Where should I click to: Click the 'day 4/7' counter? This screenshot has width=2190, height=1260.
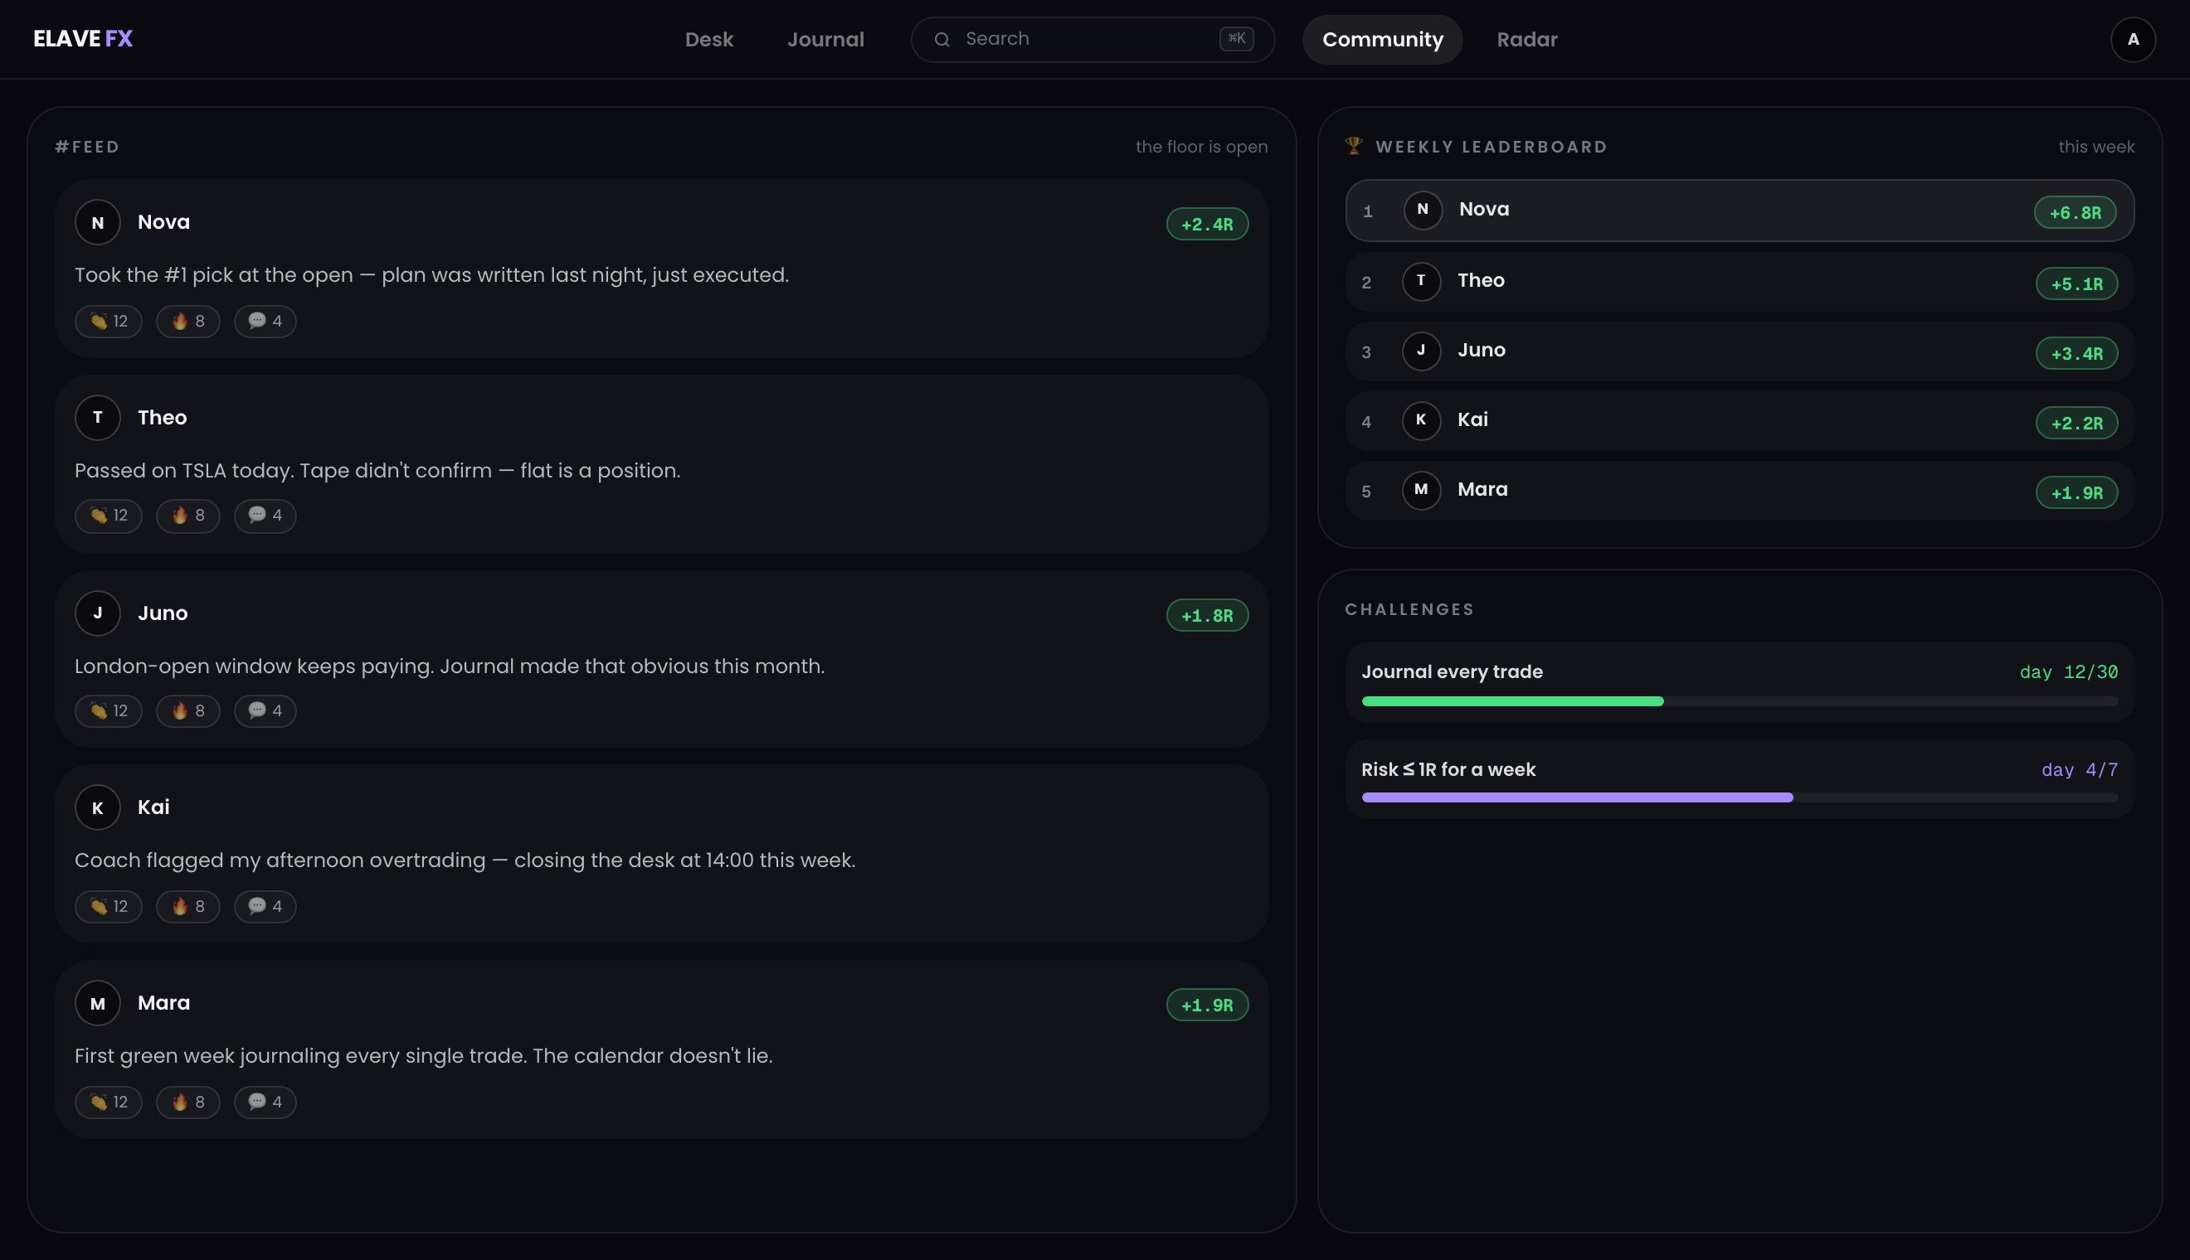[2080, 770]
